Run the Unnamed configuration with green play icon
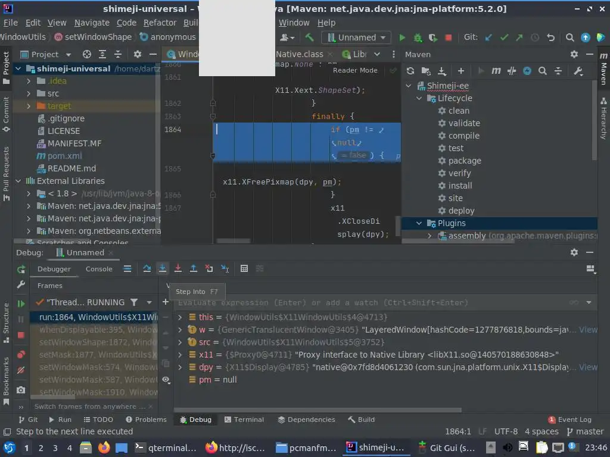The height and width of the screenshot is (457, 610). (402, 37)
